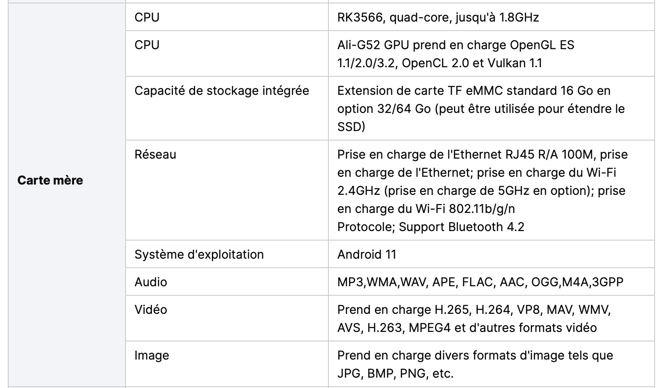Select the first CPU label cell
Screen dimensions: 662x388
click(x=227, y=17)
